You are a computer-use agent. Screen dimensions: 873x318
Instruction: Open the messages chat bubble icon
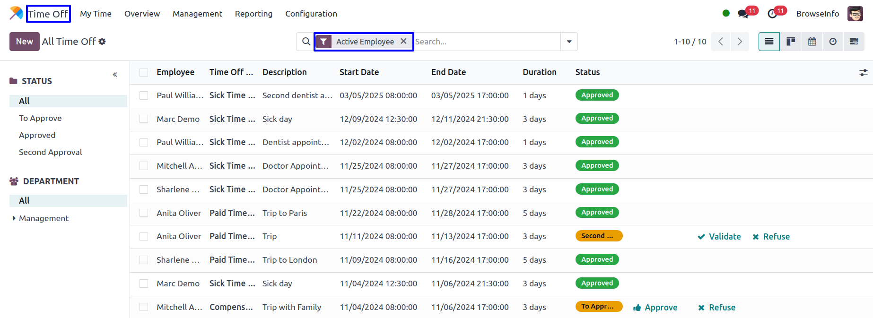[x=743, y=14]
